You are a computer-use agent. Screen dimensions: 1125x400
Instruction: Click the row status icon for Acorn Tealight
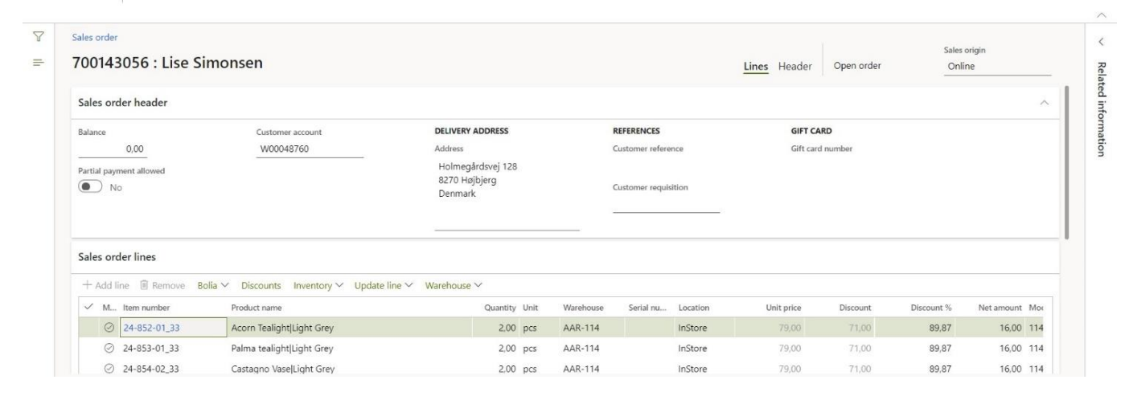coord(109,328)
